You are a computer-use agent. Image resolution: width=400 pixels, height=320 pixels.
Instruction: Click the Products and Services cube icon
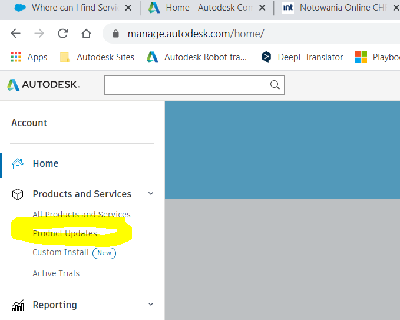(18, 194)
